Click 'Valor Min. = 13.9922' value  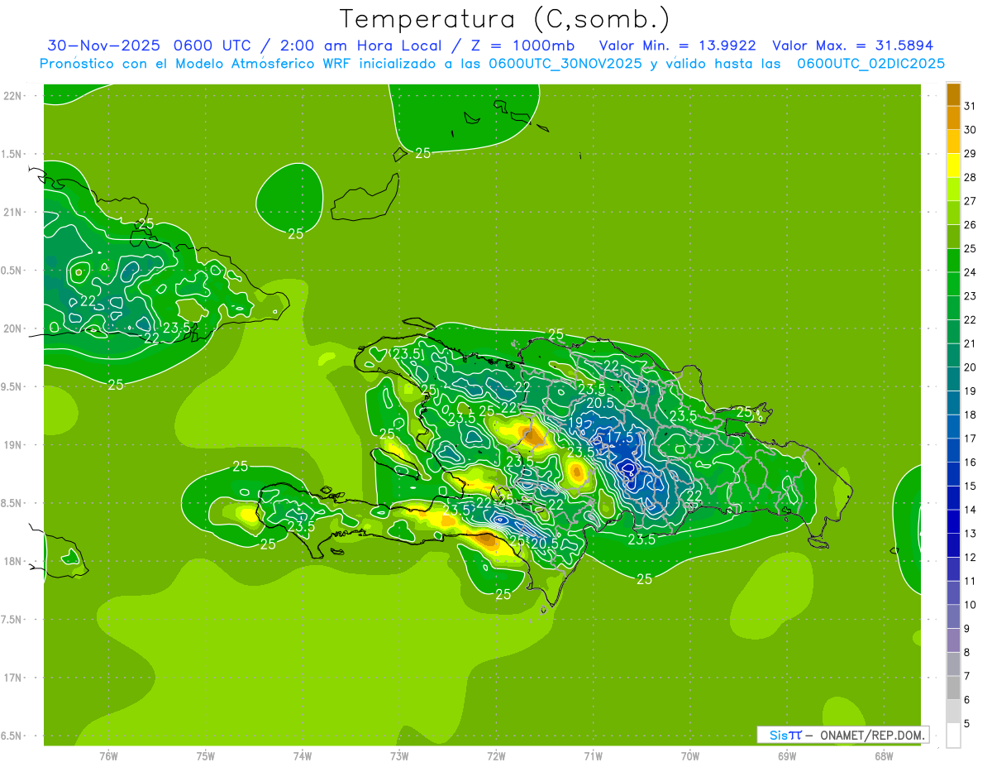pos(678,46)
